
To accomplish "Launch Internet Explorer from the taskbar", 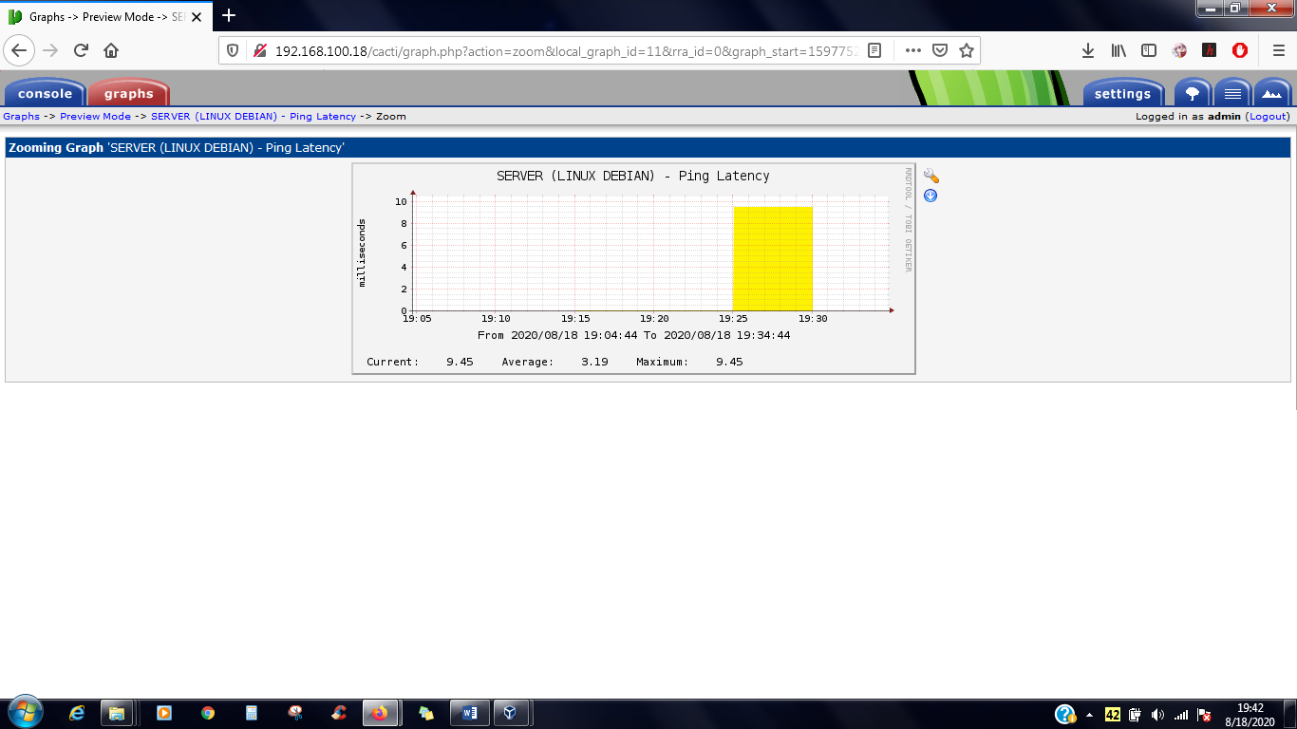I will click(x=78, y=713).
